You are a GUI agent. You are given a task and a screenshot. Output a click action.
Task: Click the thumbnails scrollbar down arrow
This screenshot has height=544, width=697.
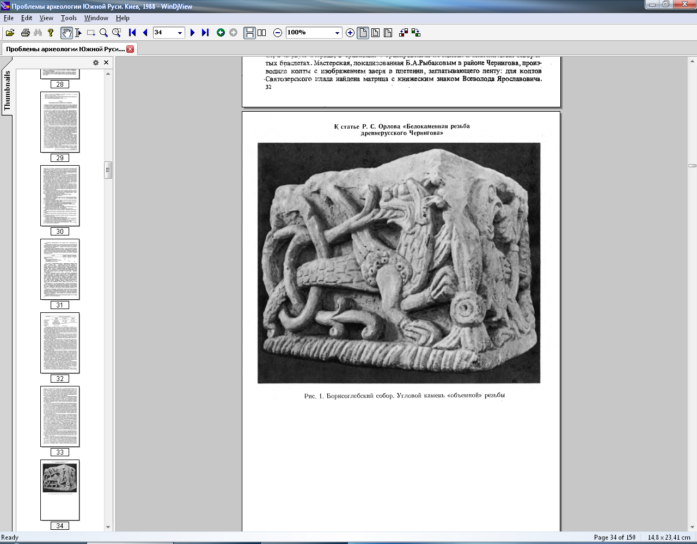tap(108, 527)
